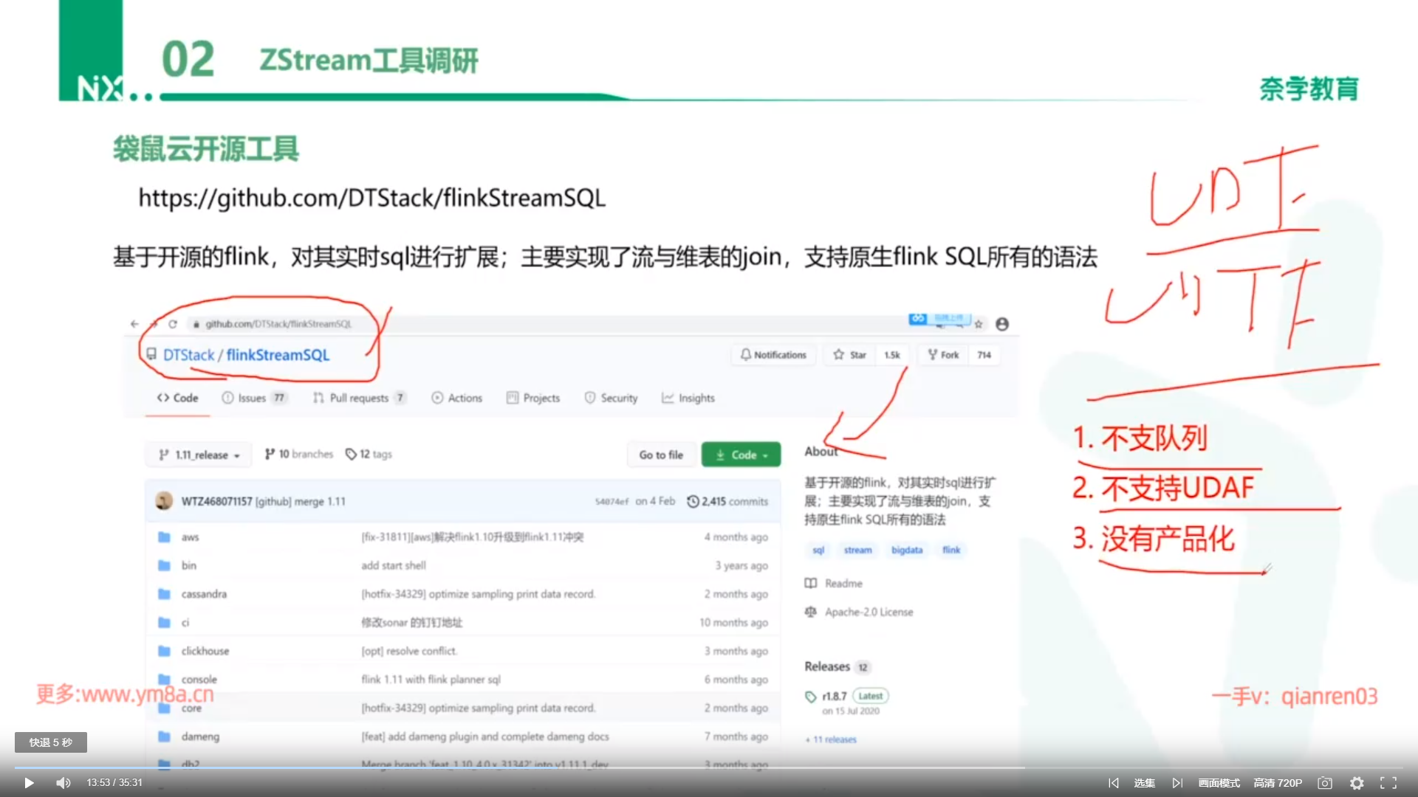Take a screenshot with camera icon

tap(1325, 783)
